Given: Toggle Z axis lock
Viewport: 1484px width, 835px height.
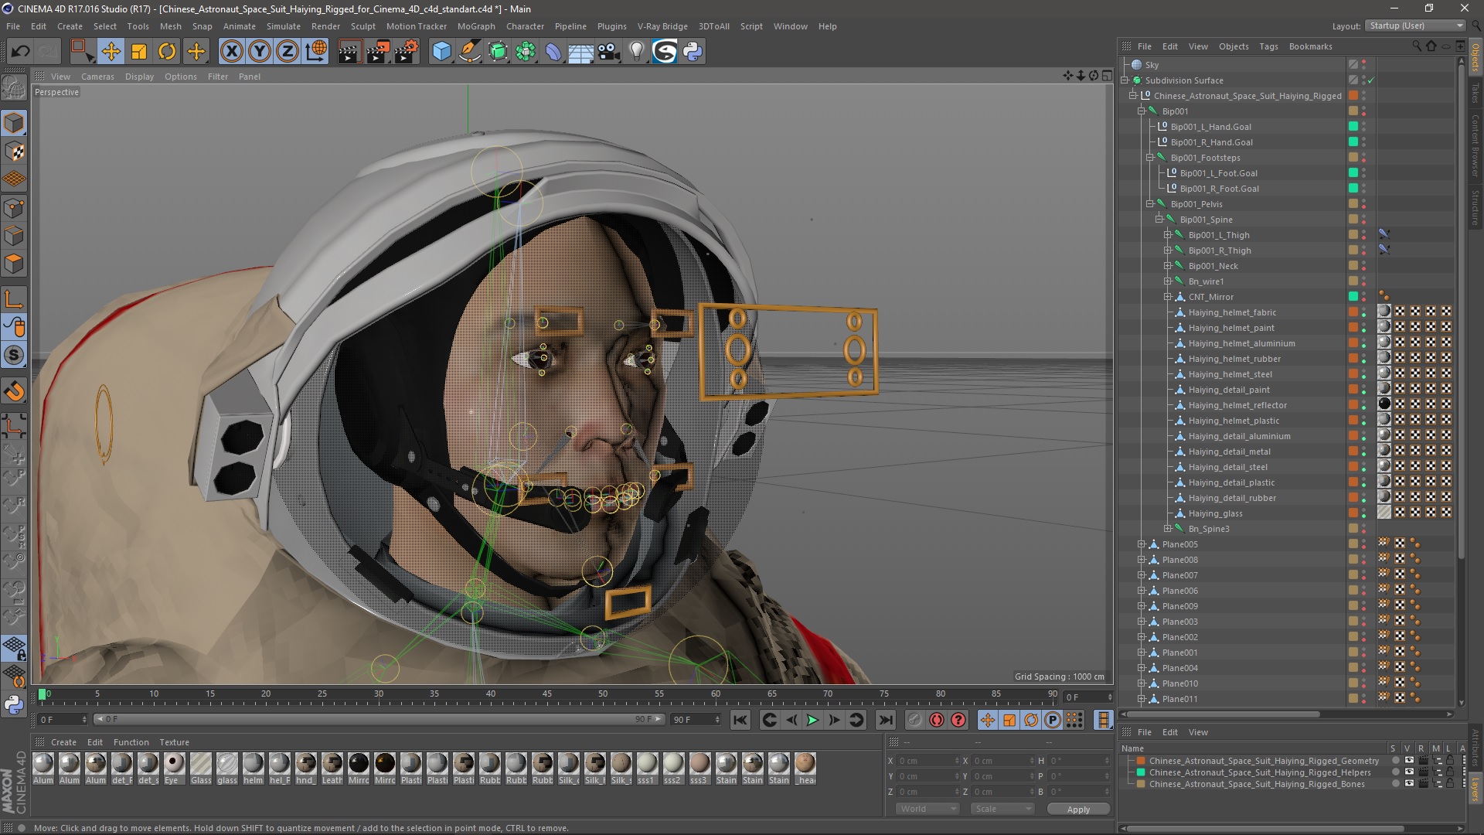Looking at the screenshot, I should pyautogui.click(x=288, y=52).
